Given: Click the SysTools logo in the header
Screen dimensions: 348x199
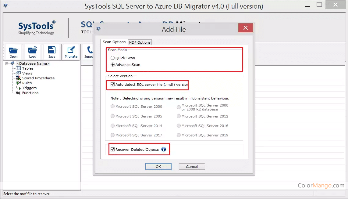Looking at the screenshot, I should pos(37,28).
